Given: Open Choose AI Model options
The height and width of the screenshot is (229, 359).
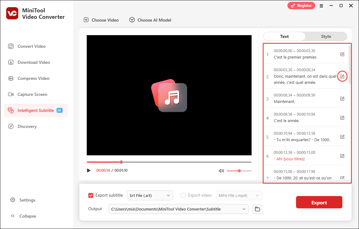Looking at the screenshot, I should point(150,20).
